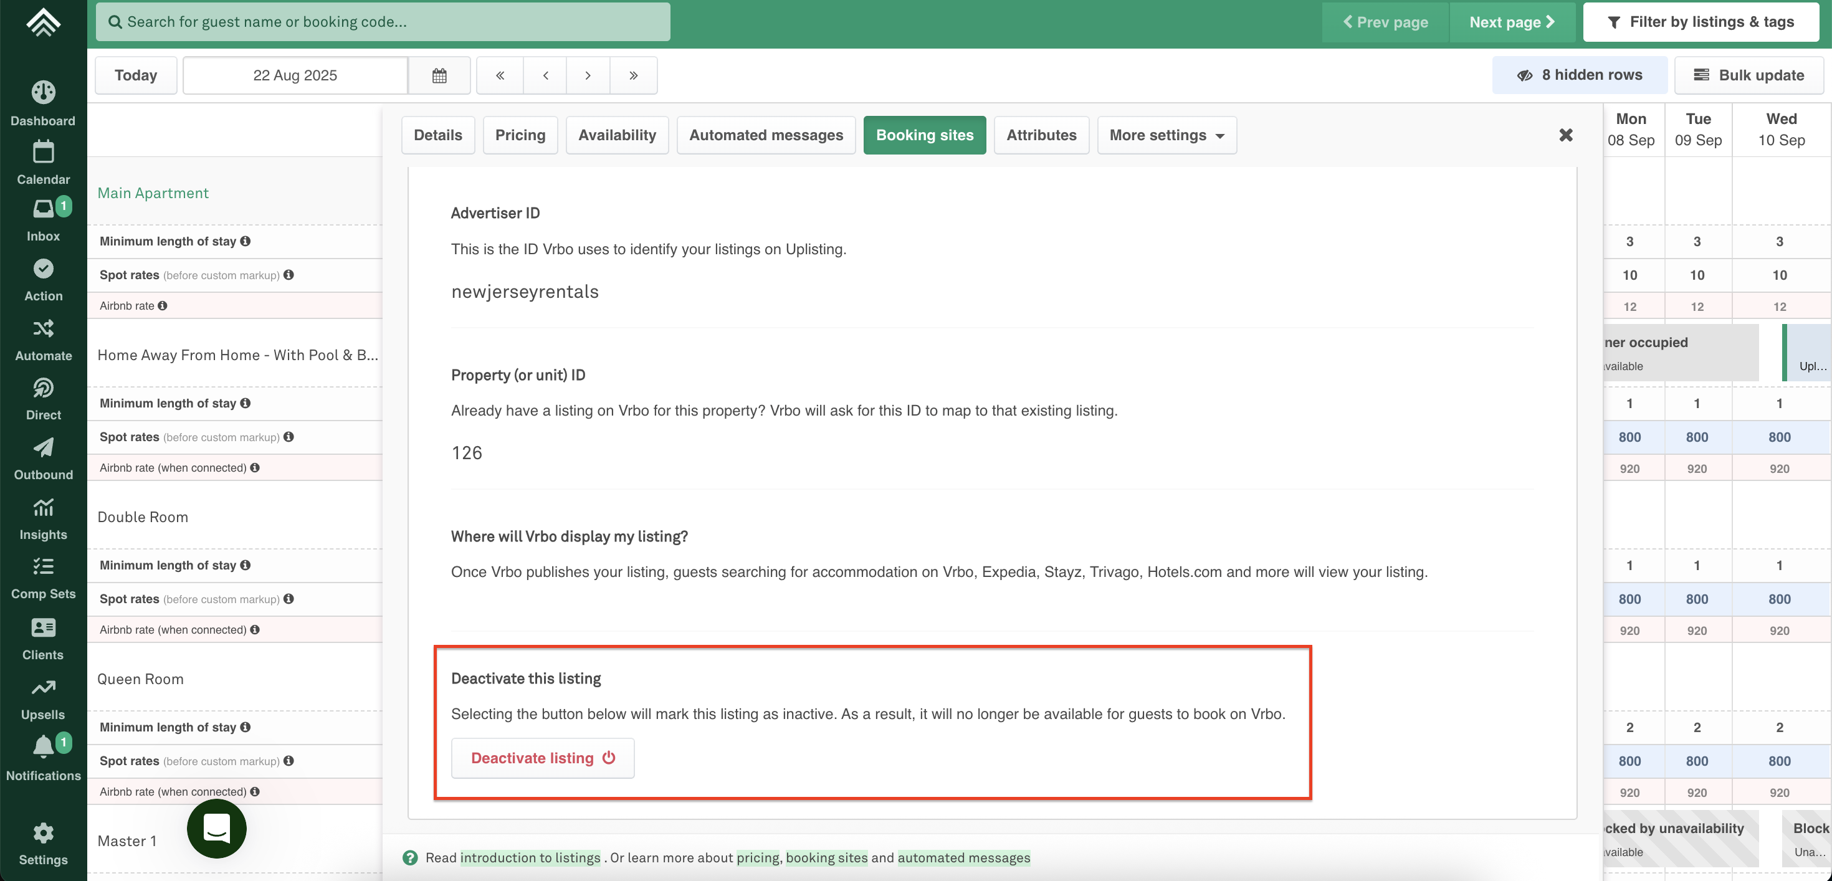Open Insights analytics
Viewport: 1832px width, 881px height.
44,518
